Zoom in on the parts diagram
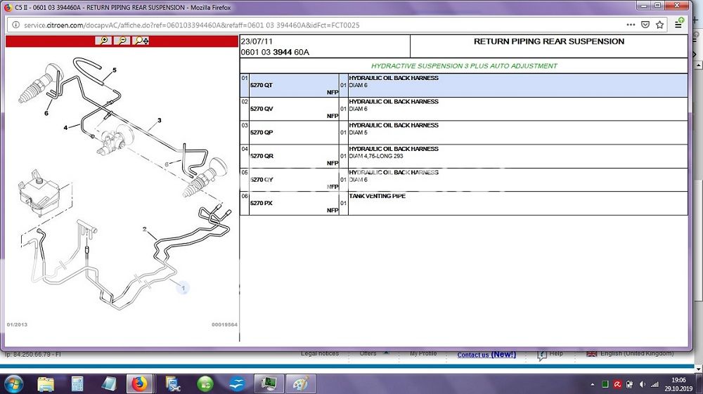The height and width of the screenshot is (394, 703). pyautogui.click(x=104, y=41)
